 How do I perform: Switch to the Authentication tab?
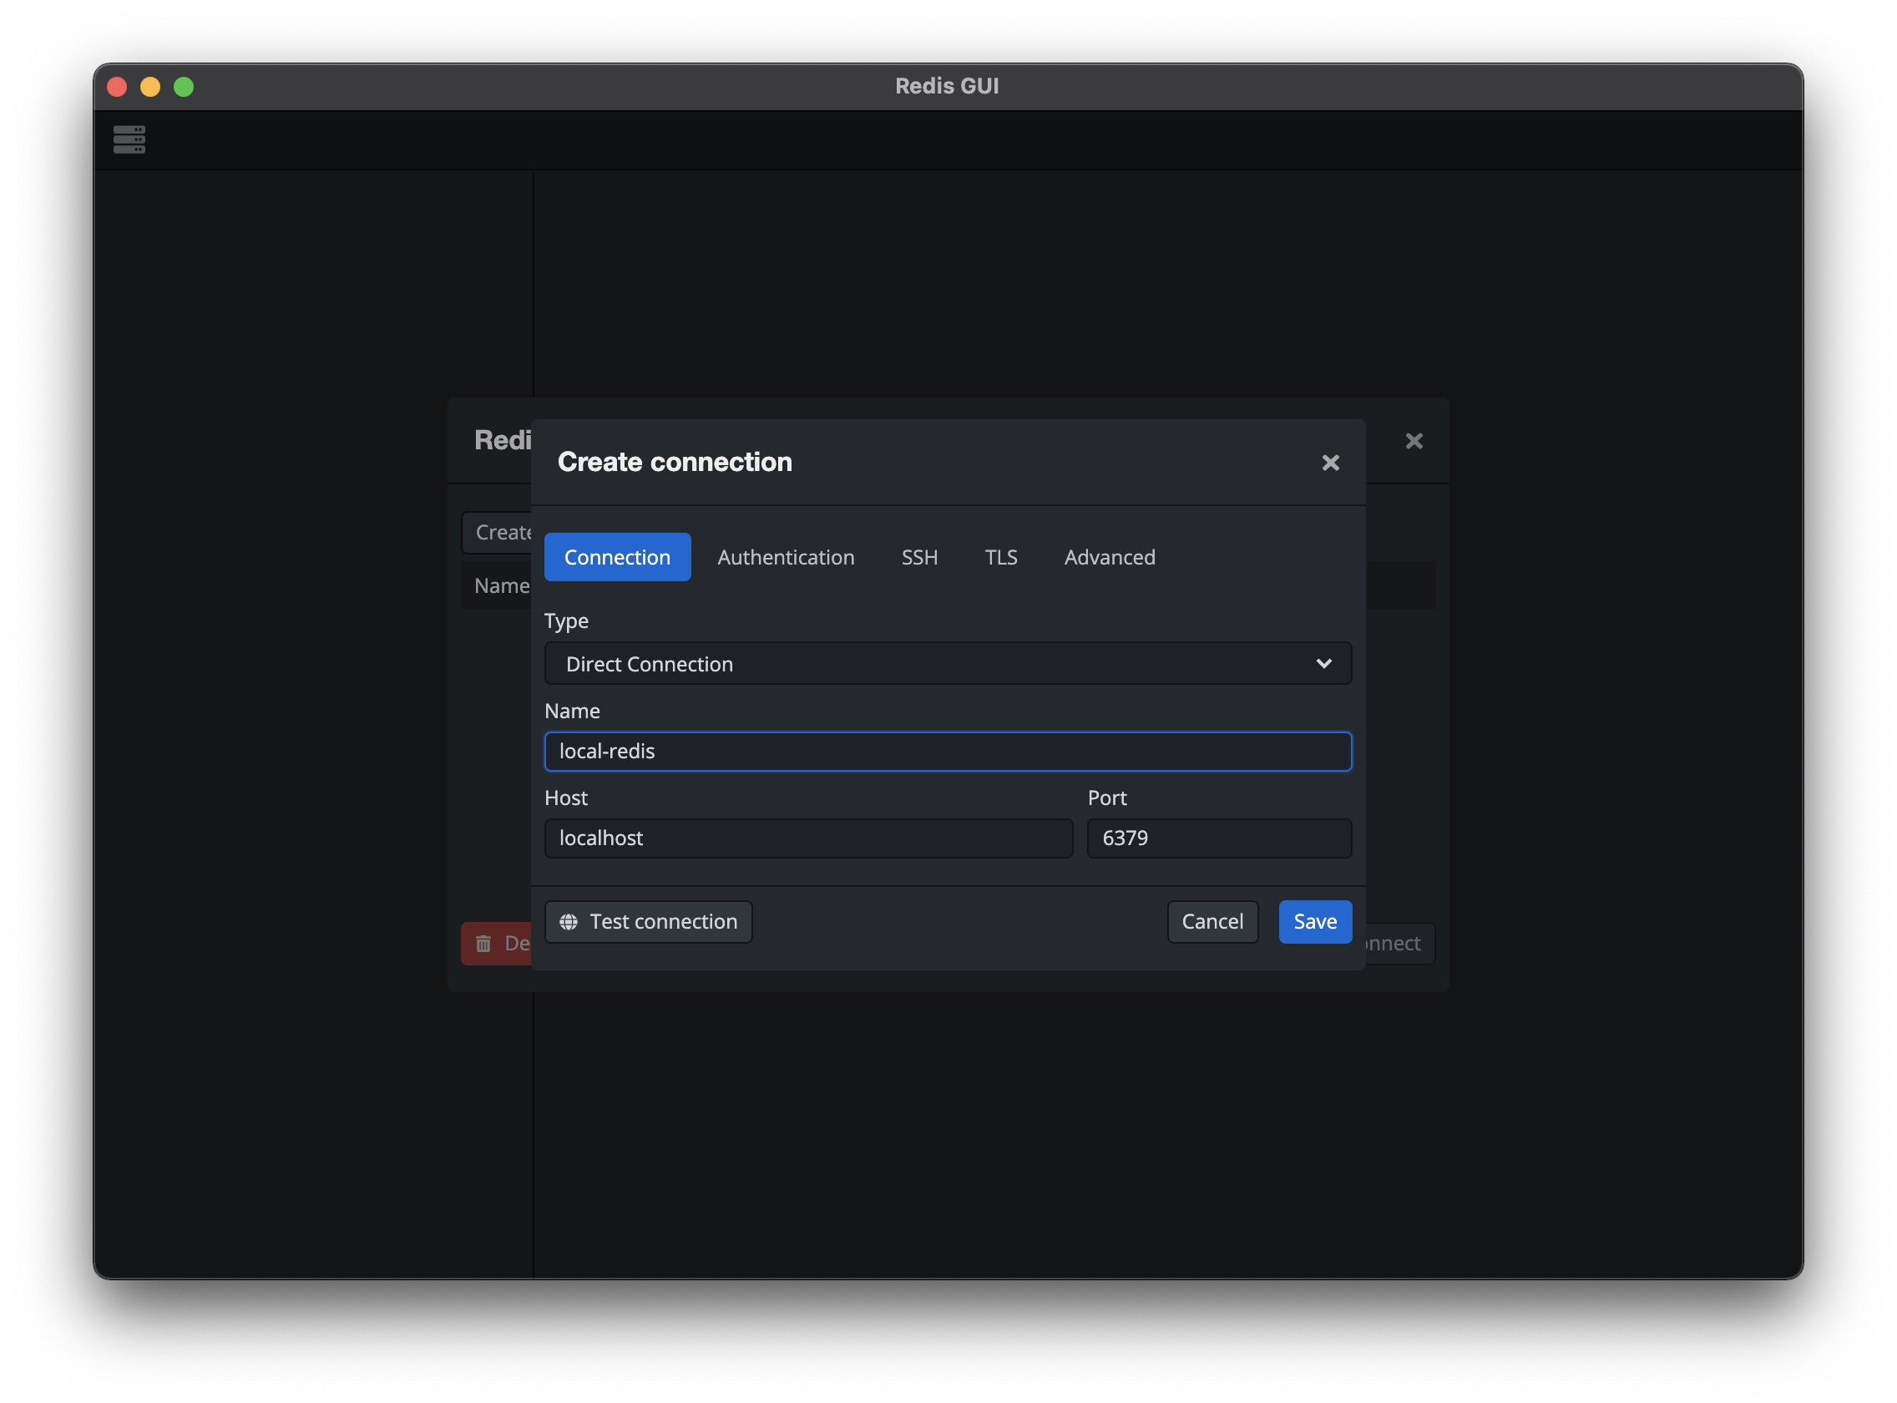pos(786,557)
